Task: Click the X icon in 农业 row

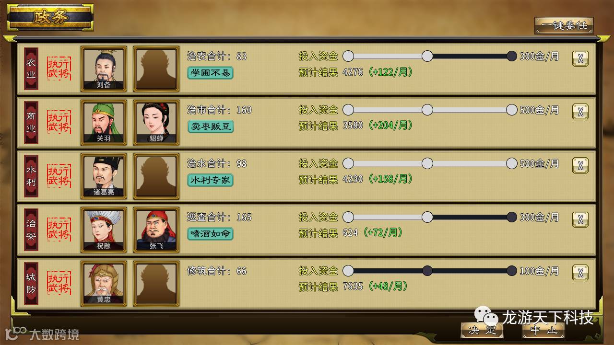Action: pos(580,58)
